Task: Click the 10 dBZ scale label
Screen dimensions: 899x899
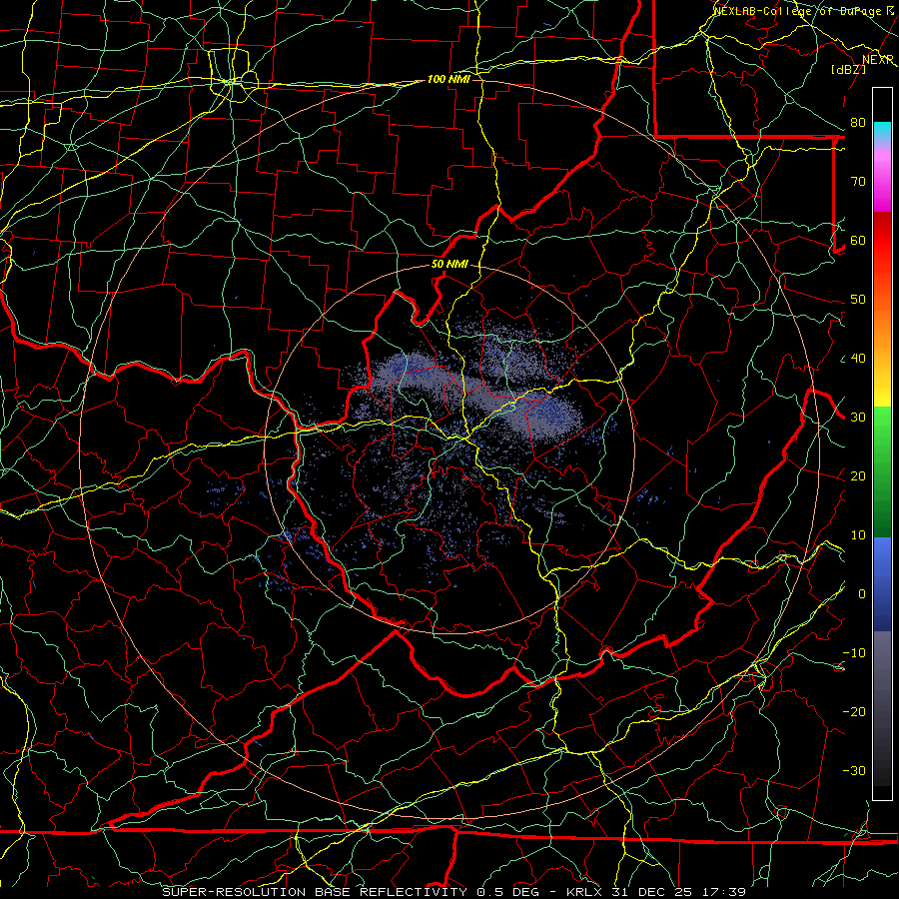Action: pyautogui.click(x=858, y=535)
